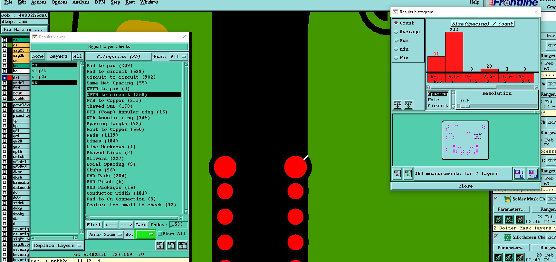Open Meas: All dropdown
Viewport: 556px width, 262px height.
tap(178, 56)
